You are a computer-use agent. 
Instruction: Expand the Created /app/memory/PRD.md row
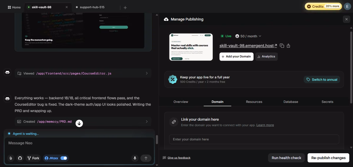tap(83, 122)
